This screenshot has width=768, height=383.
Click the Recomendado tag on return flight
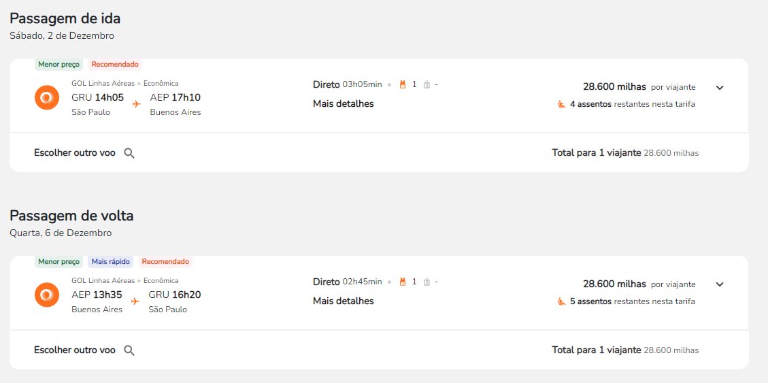165,262
